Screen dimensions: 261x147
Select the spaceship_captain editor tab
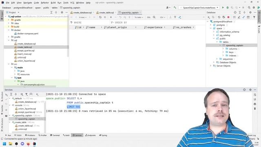pos(130,13)
